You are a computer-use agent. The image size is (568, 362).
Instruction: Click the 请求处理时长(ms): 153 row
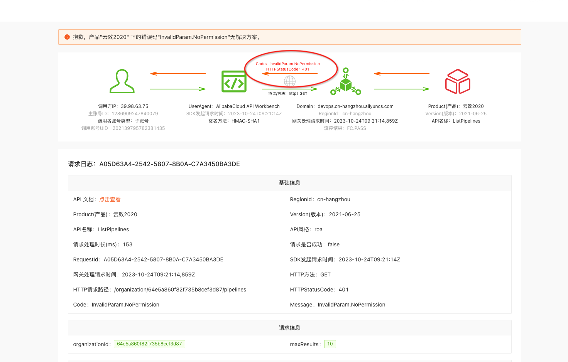click(103, 244)
